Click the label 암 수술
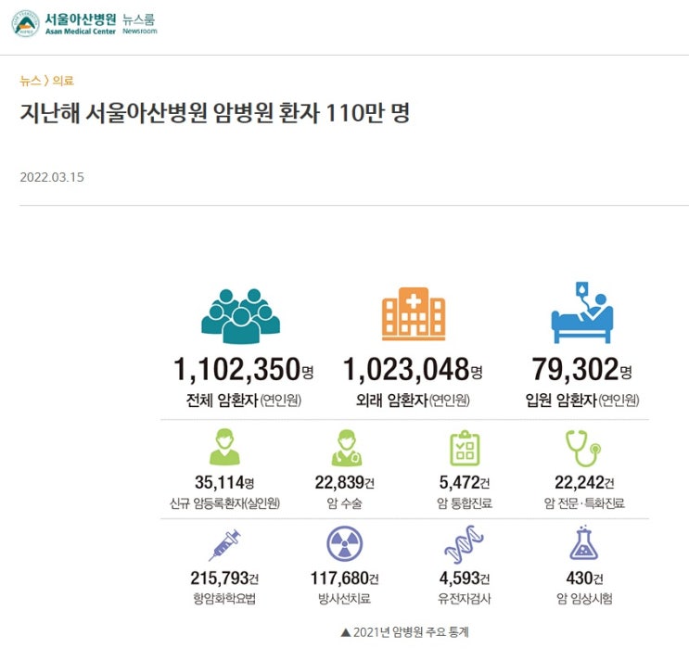 pos(345,503)
